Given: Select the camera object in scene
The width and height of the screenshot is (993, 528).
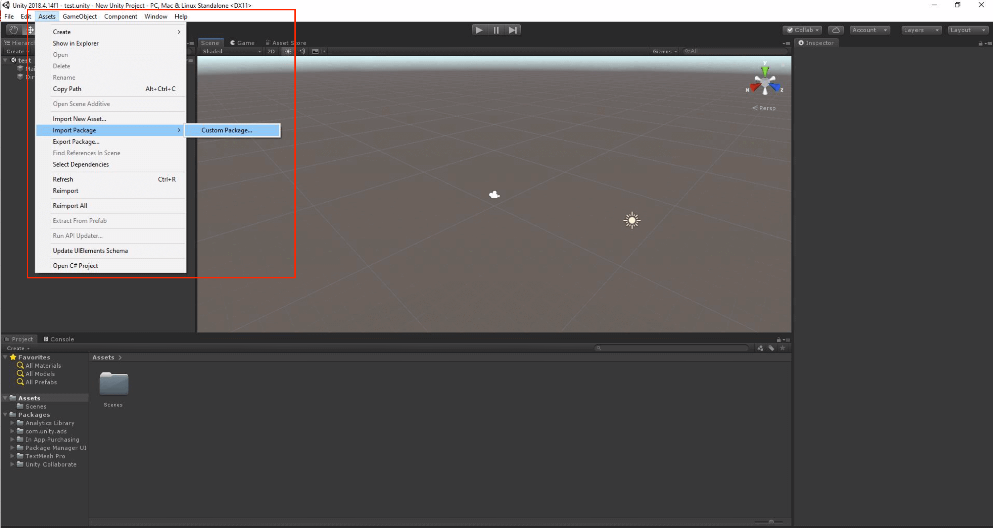Looking at the screenshot, I should [x=494, y=195].
